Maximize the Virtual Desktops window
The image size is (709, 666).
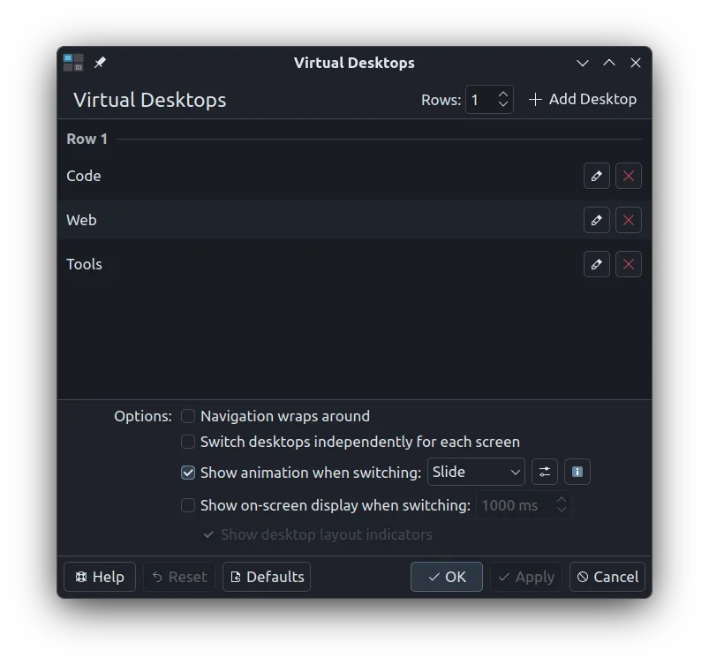[x=609, y=63]
